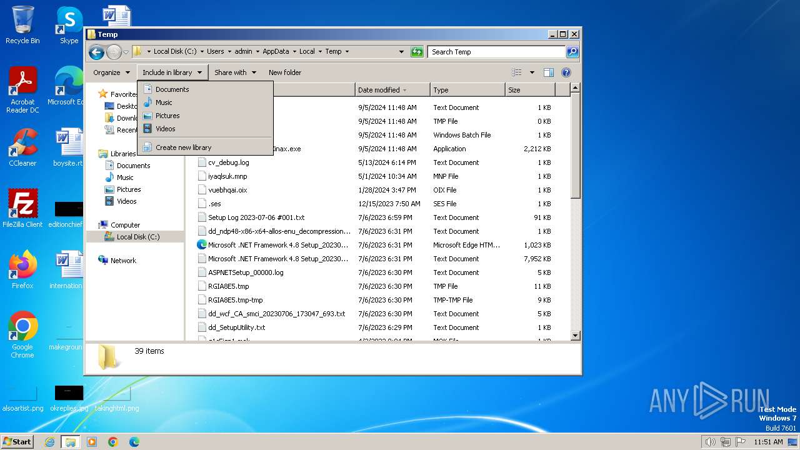Expand arrow after the Temp breadcrumb
Screen dimensions: 800x450
[x=347, y=52]
